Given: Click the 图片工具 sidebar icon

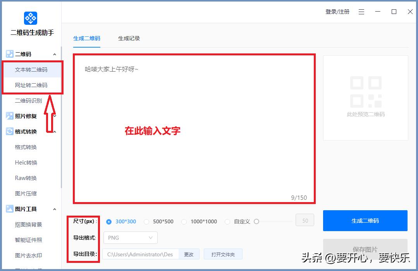Looking at the screenshot, I should click(9, 209).
